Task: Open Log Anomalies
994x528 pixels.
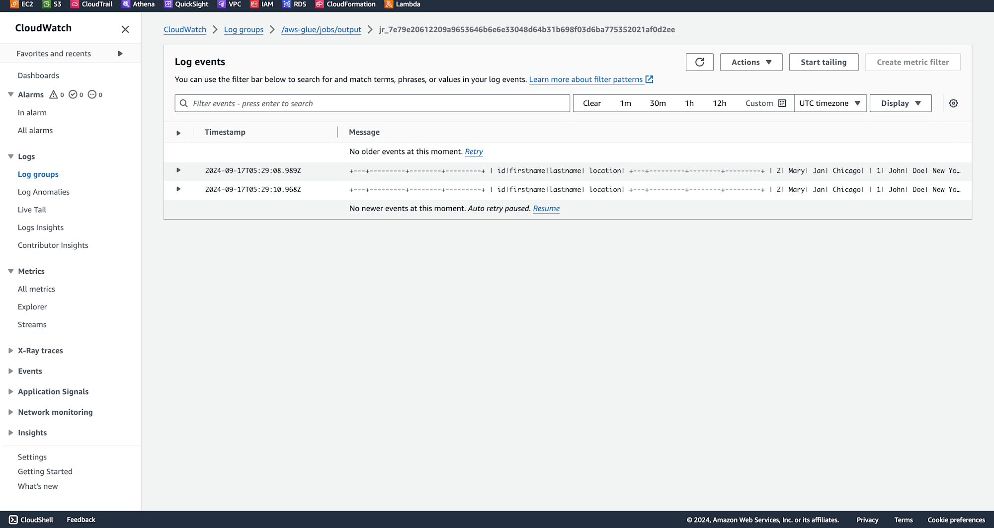Action: [44, 192]
